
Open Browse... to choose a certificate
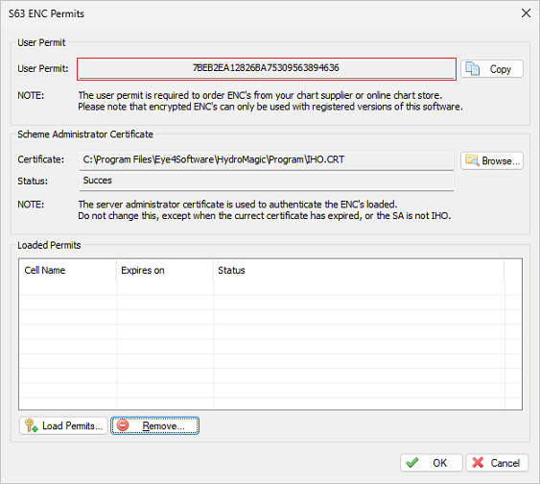click(492, 160)
